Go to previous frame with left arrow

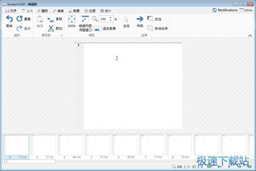point(220,167)
